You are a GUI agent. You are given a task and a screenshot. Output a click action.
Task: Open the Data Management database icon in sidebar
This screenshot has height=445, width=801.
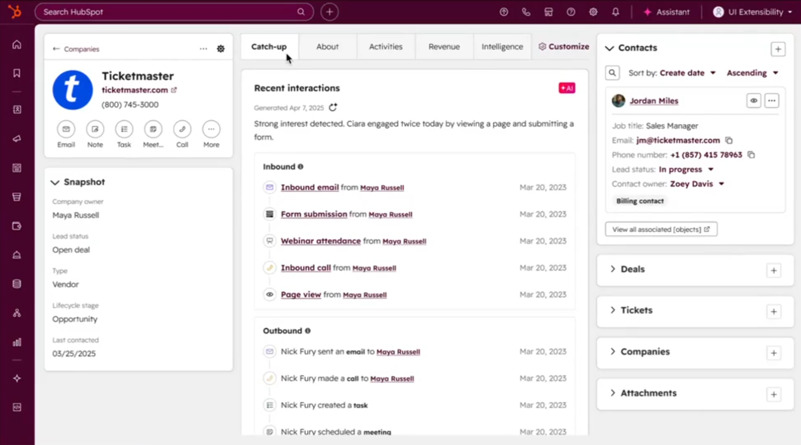click(x=17, y=284)
